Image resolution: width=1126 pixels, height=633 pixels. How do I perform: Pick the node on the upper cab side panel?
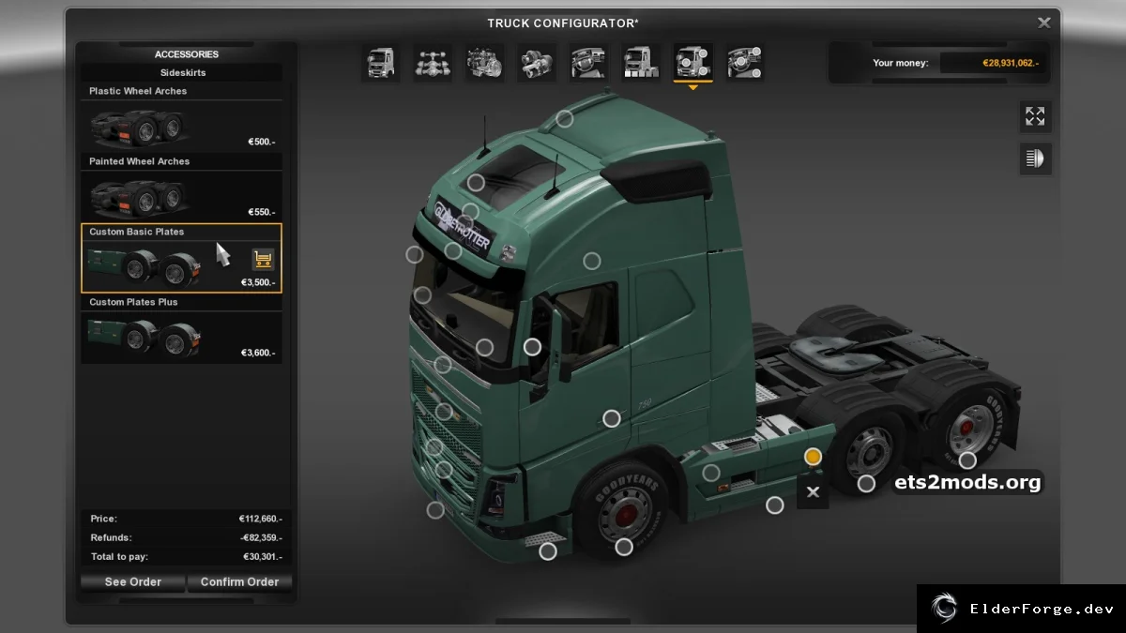pyautogui.click(x=591, y=262)
